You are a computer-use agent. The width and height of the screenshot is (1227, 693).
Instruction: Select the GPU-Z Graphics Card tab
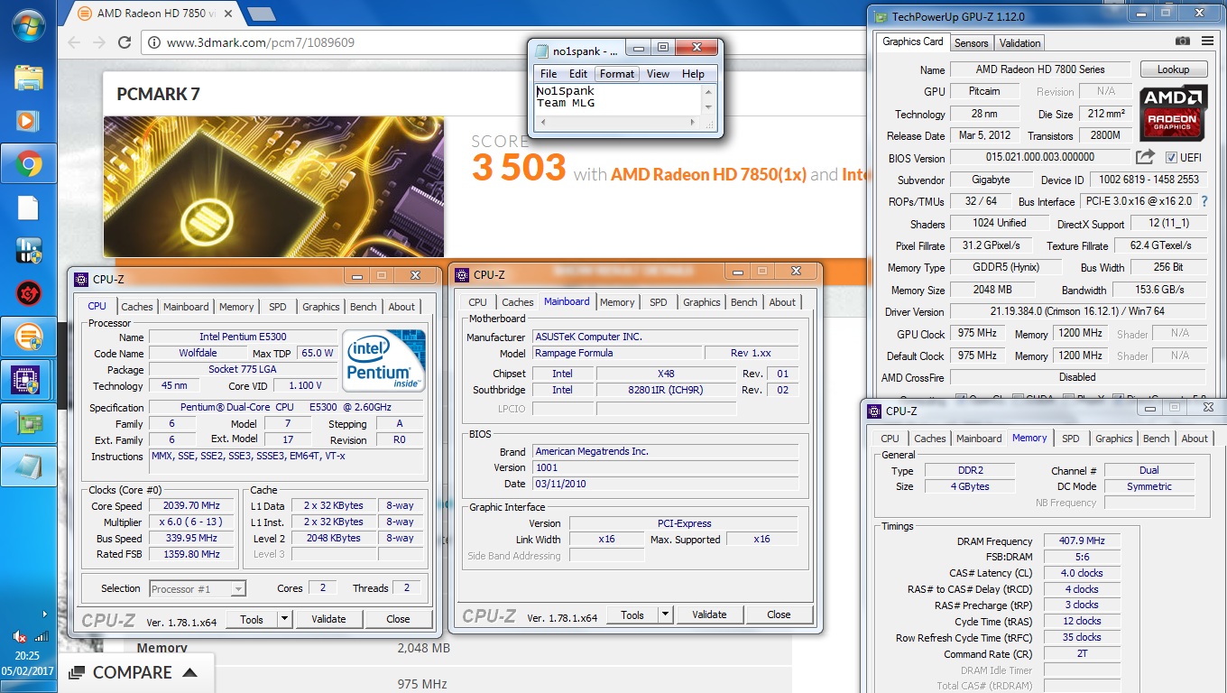coord(912,42)
